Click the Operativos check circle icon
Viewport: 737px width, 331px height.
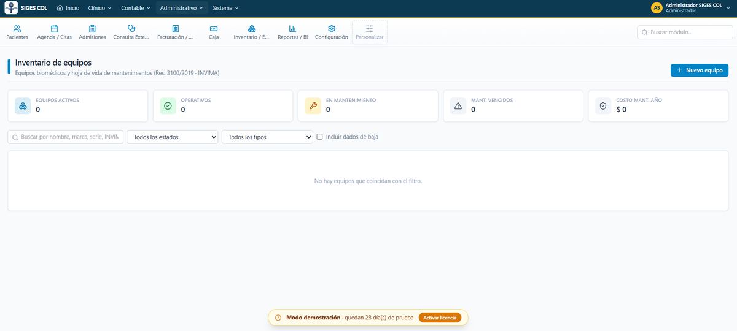(168, 106)
